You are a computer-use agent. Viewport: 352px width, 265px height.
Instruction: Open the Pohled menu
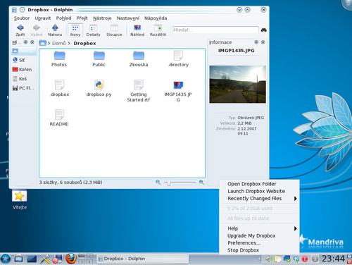pyautogui.click(x=63, y=18)
